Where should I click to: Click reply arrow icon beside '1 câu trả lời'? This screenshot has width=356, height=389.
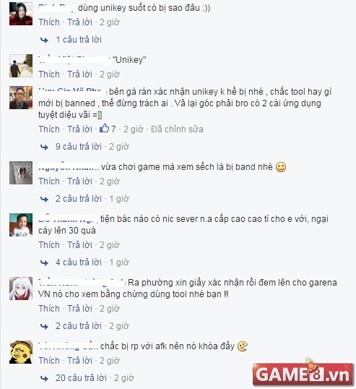coord(44,40)
